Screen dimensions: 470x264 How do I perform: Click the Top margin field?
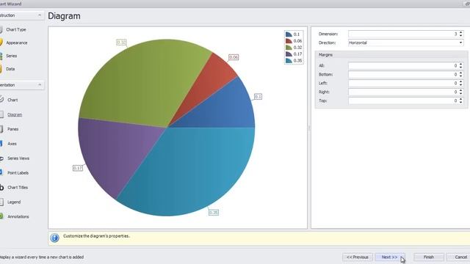pyautogui.click(x=403, y=100)
